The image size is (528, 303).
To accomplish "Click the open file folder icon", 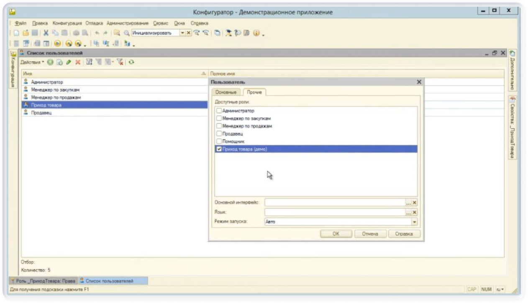I will 26,33.
